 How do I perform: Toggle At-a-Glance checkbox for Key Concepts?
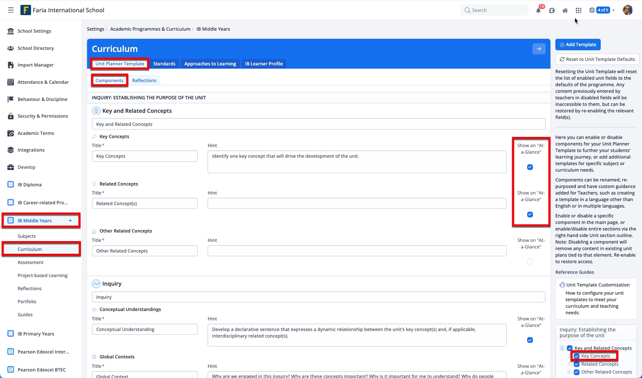point(530,167)
